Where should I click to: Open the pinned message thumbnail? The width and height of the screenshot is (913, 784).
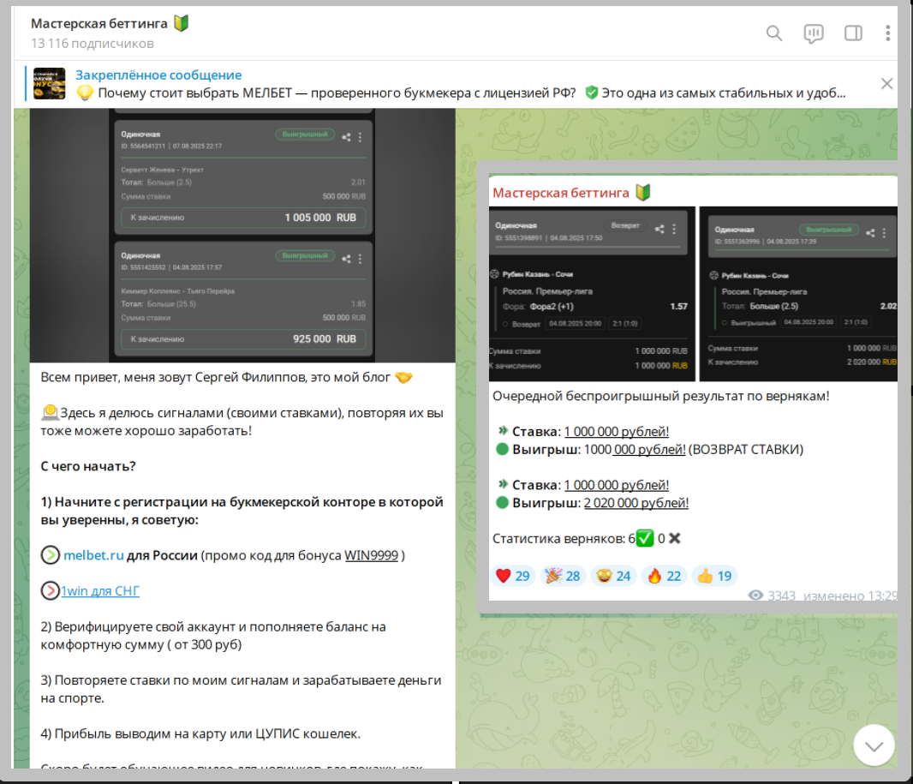coord(49,83)
